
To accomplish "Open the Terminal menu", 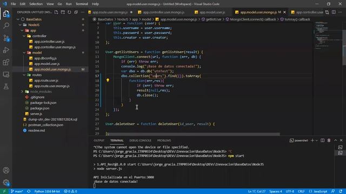I will 82,4.
